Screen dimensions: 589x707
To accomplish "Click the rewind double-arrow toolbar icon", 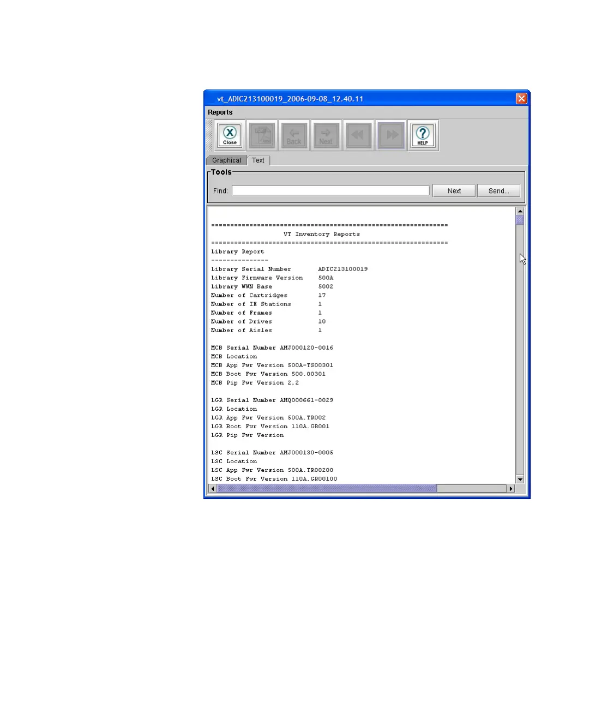I will (x=358, y=135).
